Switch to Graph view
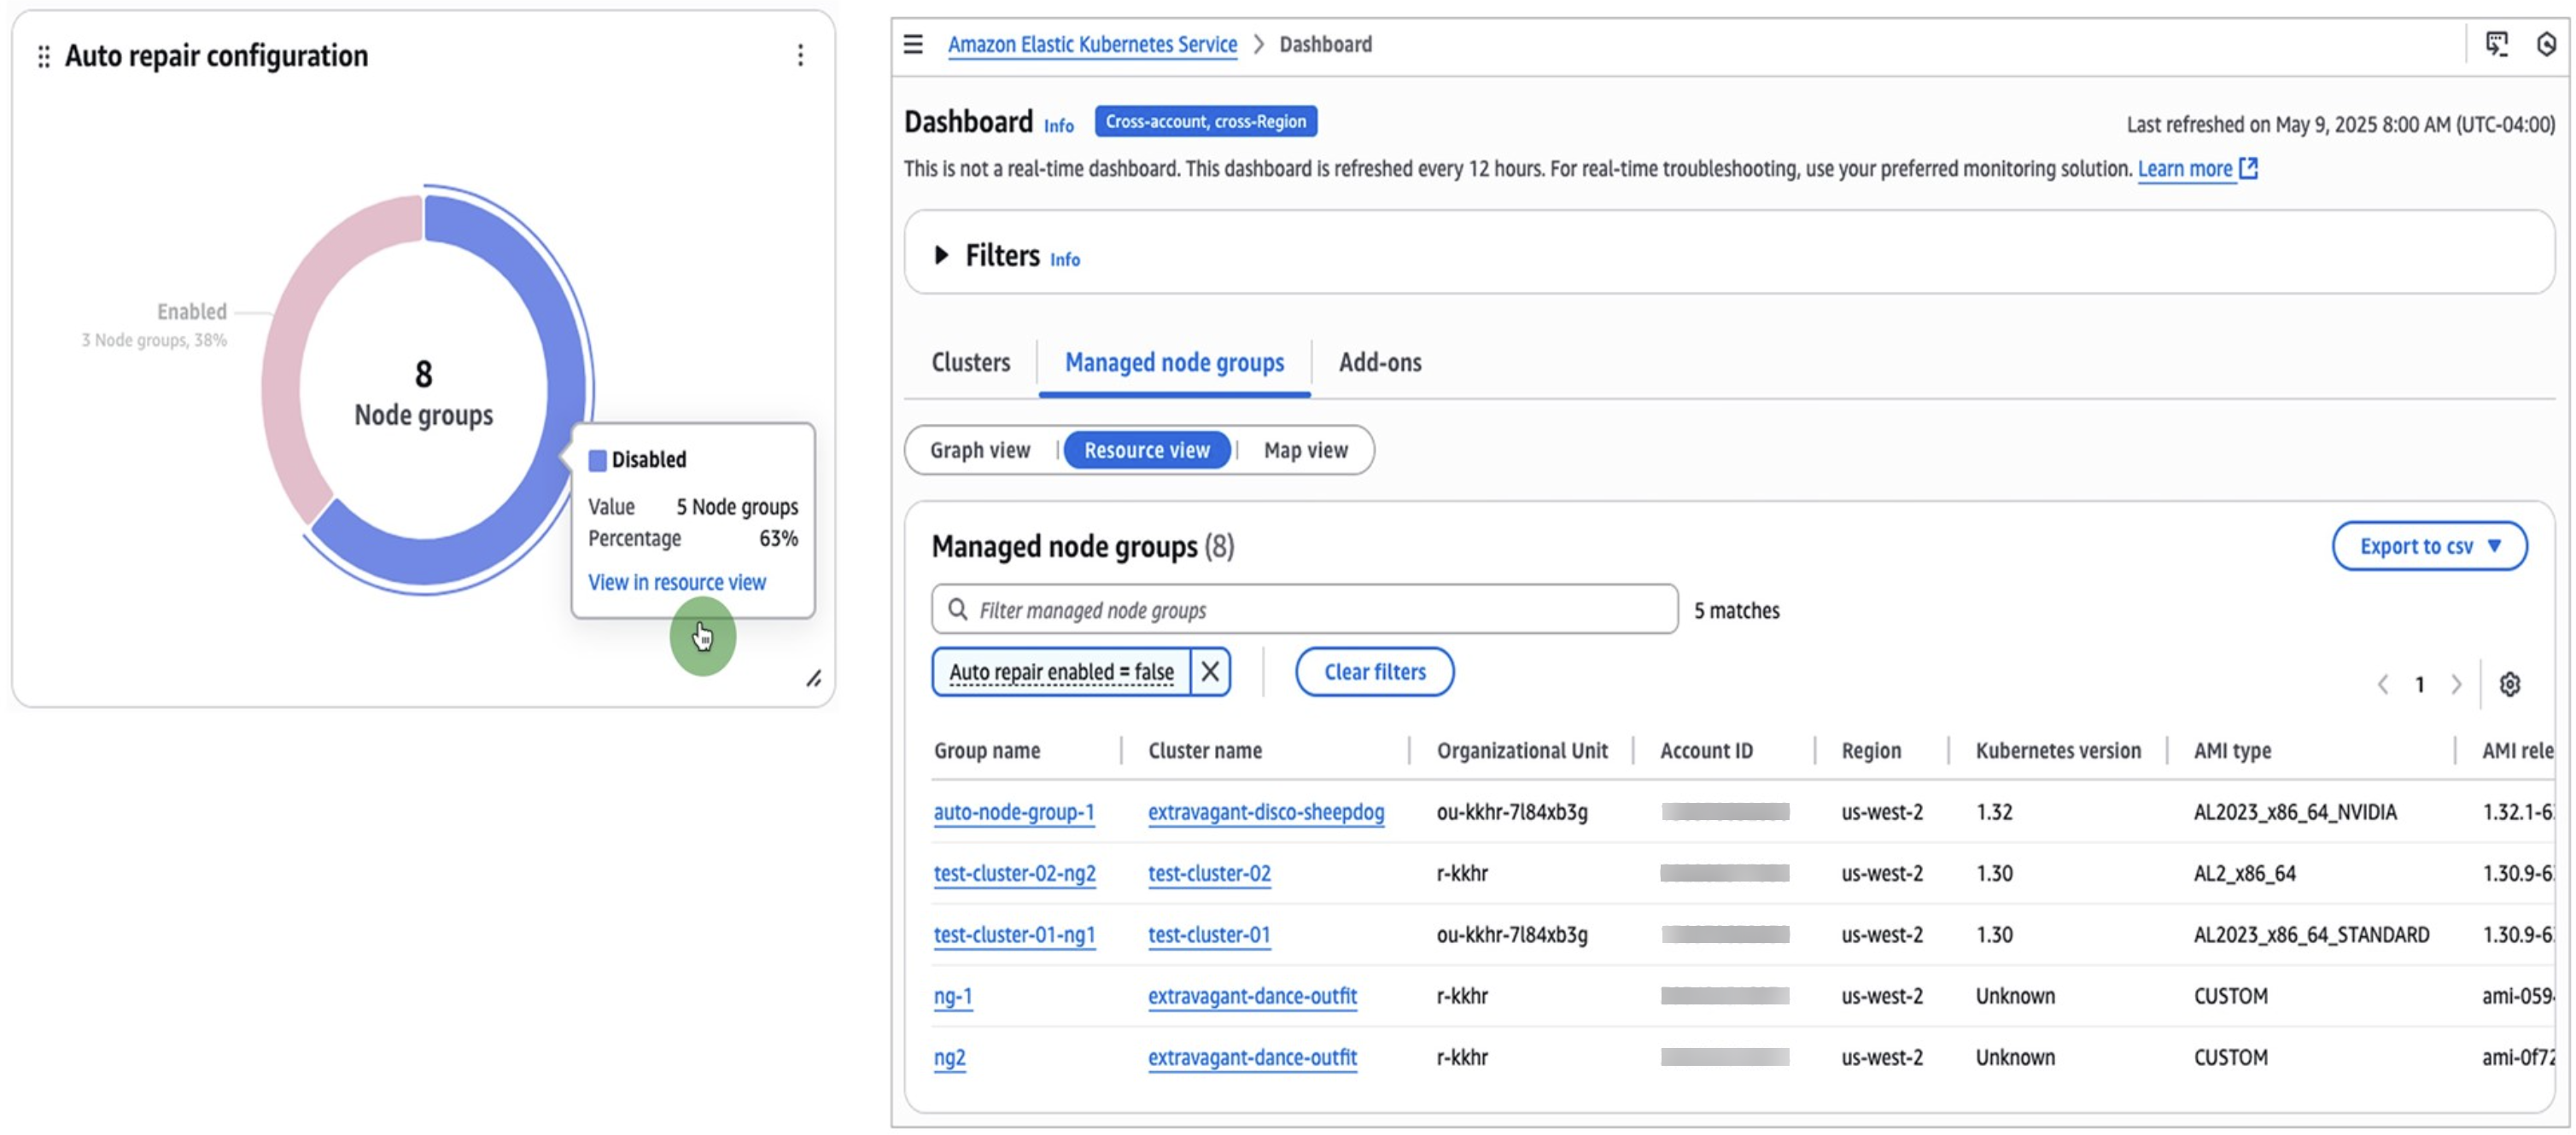 click(981, 450)
